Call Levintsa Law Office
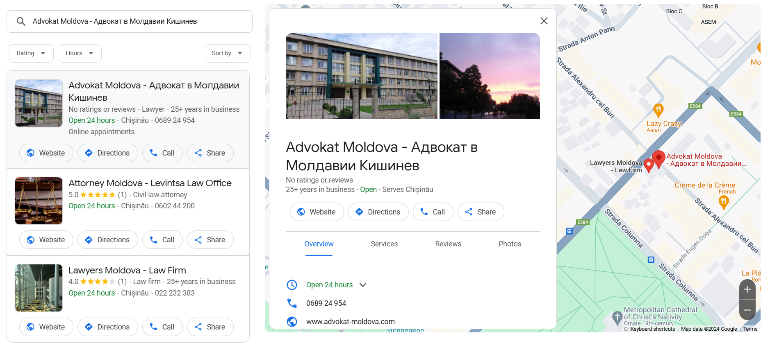This screenshot has height=343, width=770. [x=162, y=240]
